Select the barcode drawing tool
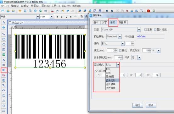174x114 pixels. (x=4, y=70)
